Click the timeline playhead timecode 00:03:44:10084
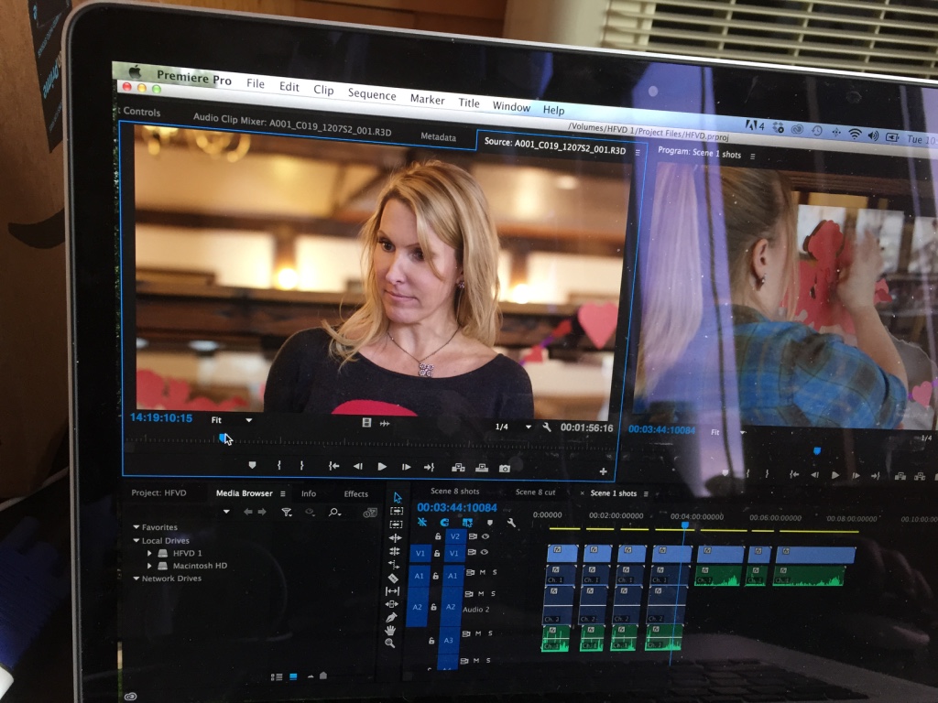938x703 pixels. point(456,507)
